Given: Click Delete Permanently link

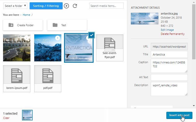Looking at the screenshot, I should pos(172,34).
